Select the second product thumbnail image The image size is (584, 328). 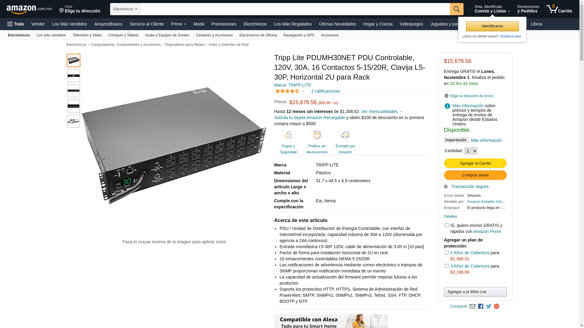[74, 76]
